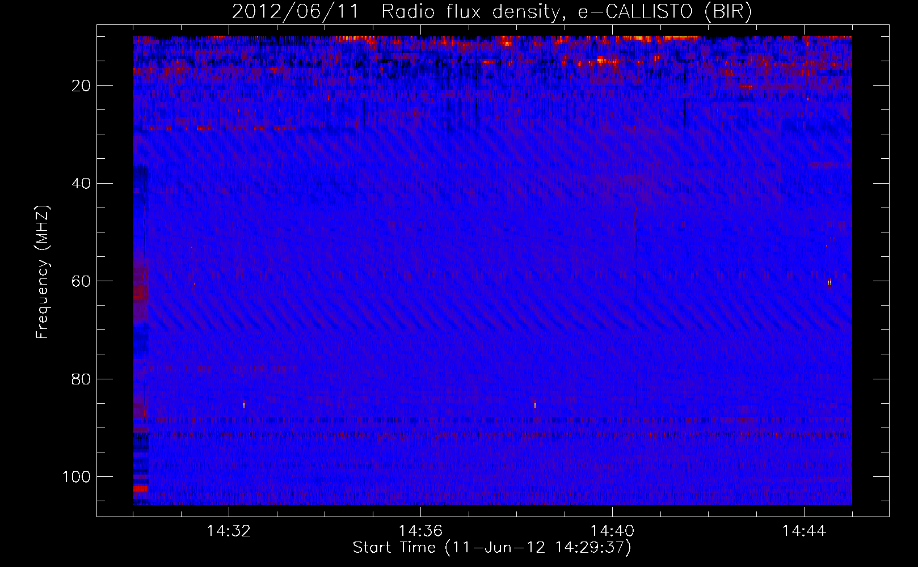918x567 pixels.
Task: Click the plot title '2012/06/11 Radio flux density'
Action: (492, 11)
